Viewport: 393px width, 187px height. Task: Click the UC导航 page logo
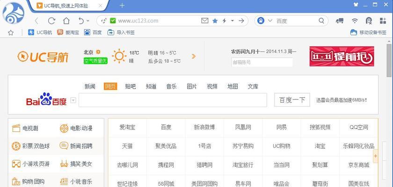coord(43,57)
